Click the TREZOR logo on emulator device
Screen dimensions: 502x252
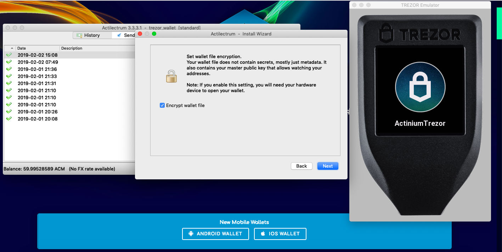point(420,34)
